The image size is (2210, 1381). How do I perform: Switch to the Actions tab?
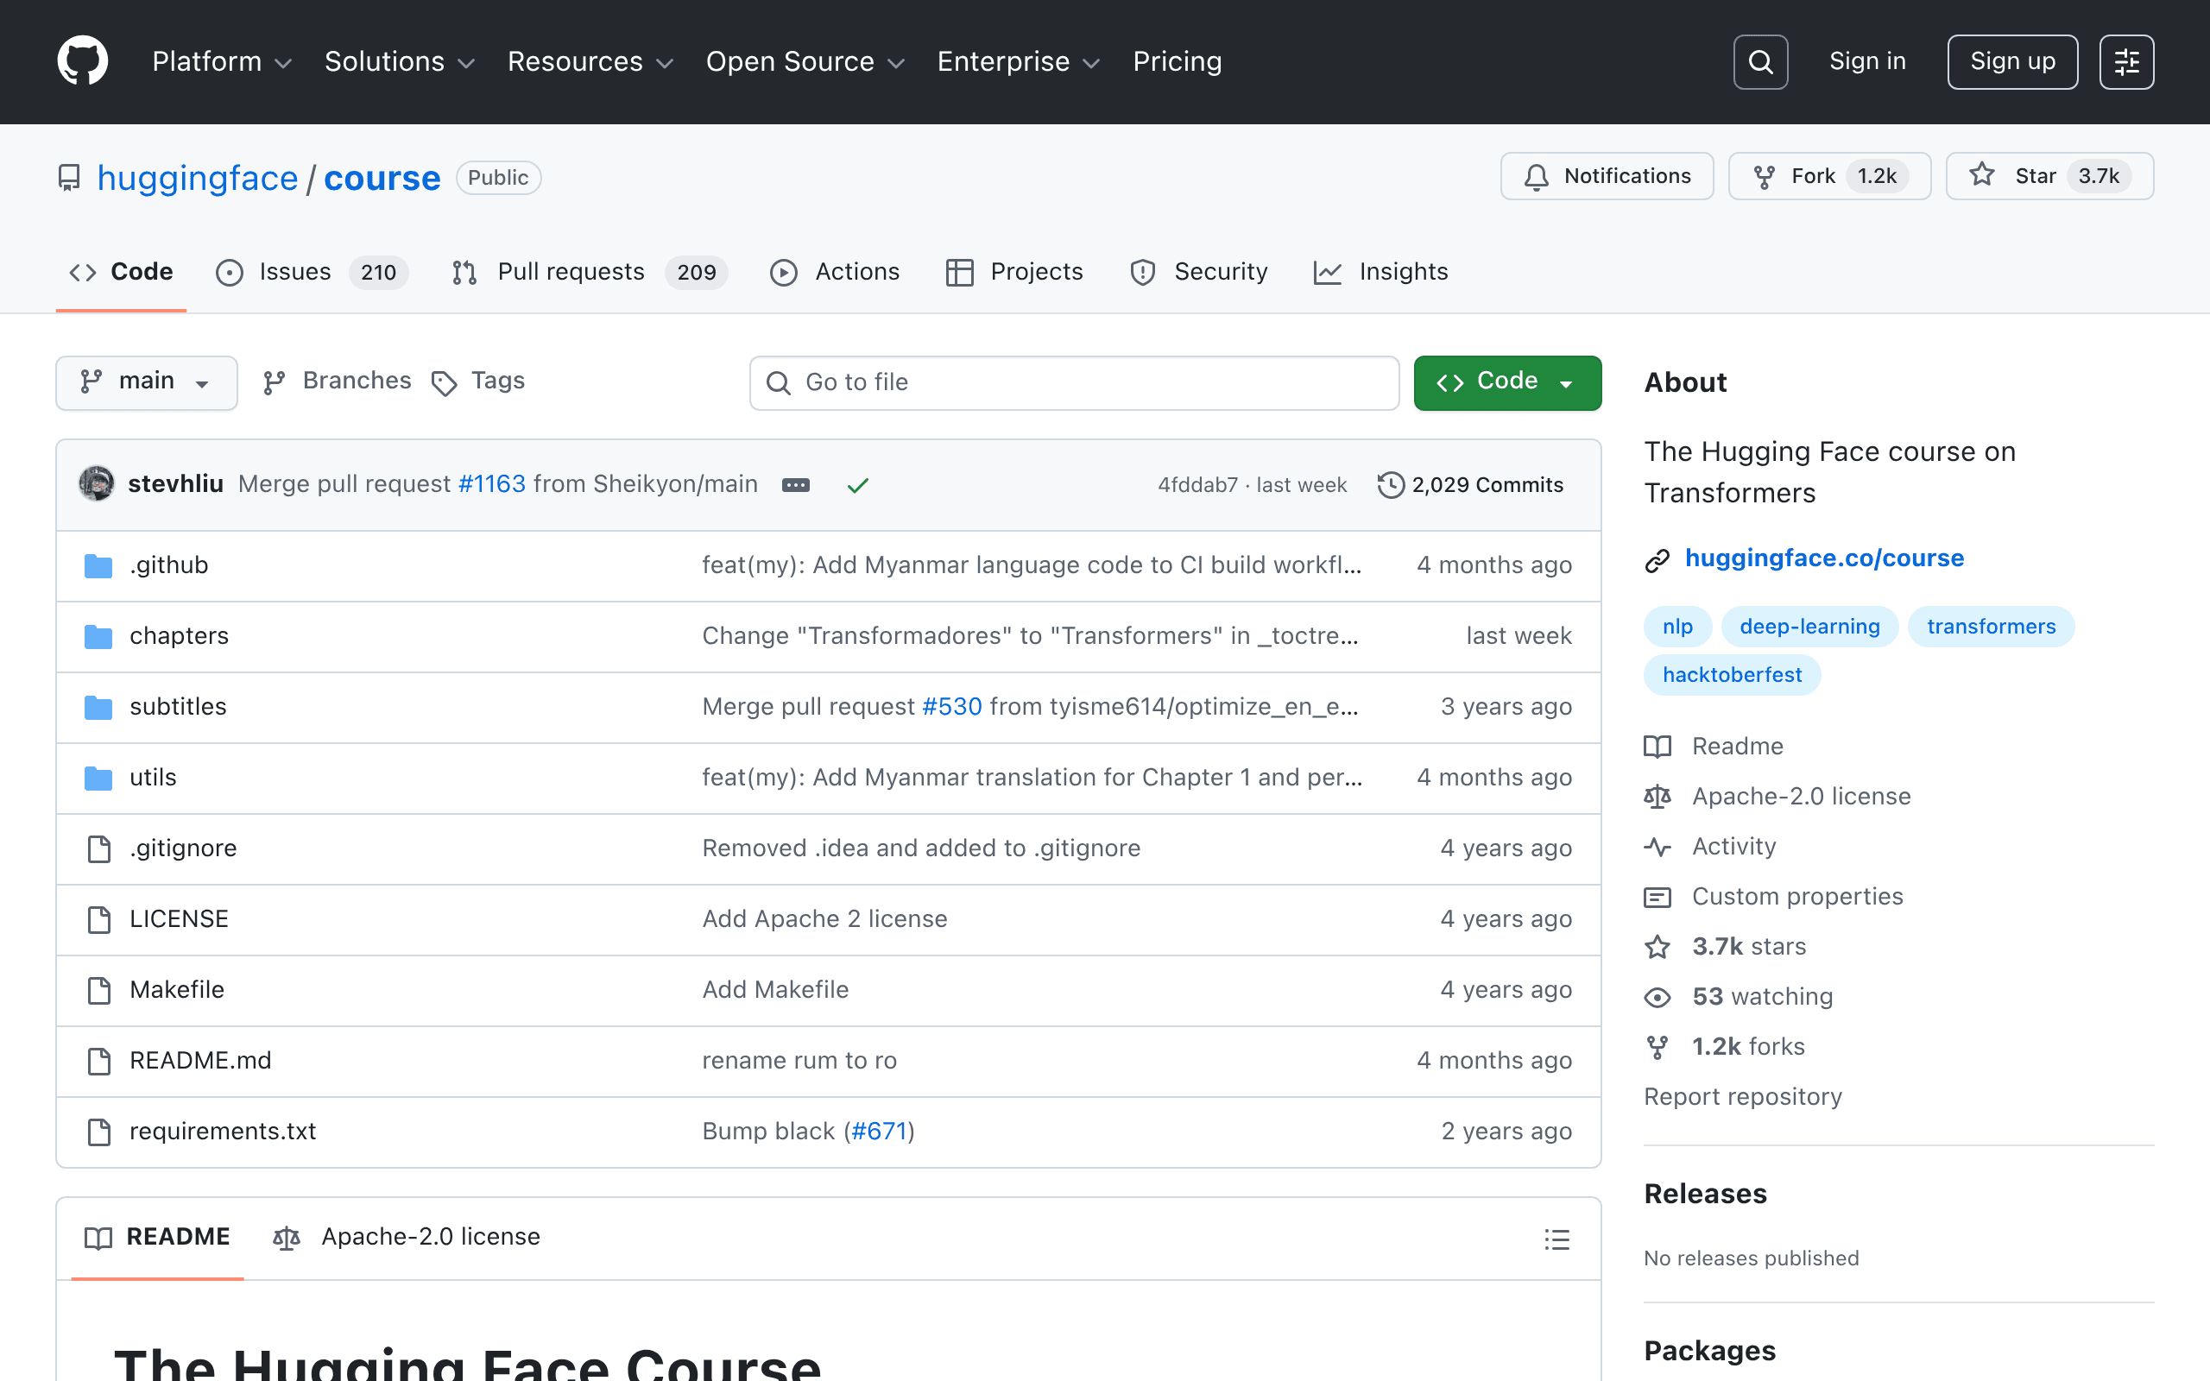pos(835,272)
